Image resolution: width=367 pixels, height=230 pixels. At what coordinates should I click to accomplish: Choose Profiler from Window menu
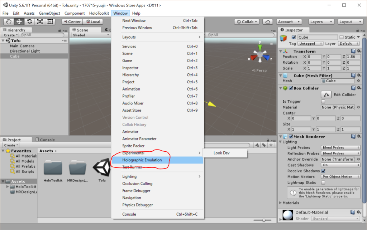[x=158, y=96]
